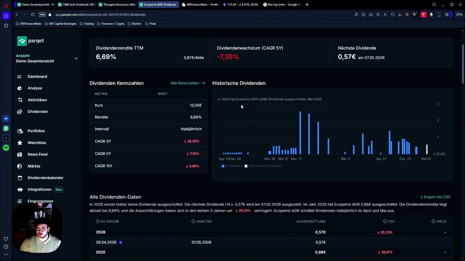
Task: Search tabs with the magnifier in the title bar
Action: 434,5
